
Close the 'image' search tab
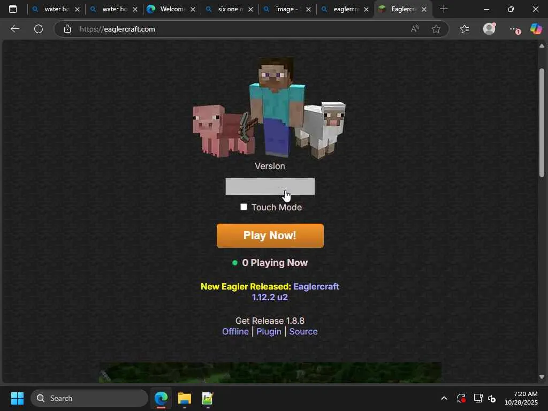(308, 10)
